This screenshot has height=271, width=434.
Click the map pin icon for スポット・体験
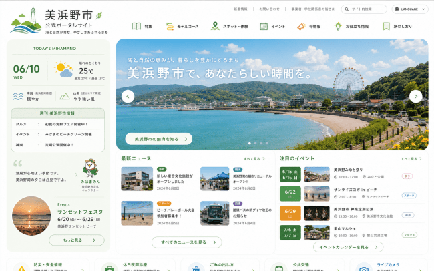(215, 26)
